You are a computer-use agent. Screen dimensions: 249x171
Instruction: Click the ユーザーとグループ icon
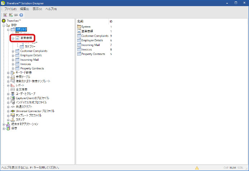click(13, 94)
